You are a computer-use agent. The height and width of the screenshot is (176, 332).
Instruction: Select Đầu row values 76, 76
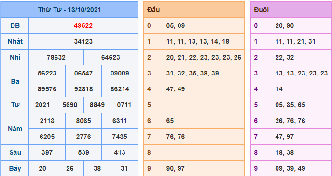click(x=176, y=137)
